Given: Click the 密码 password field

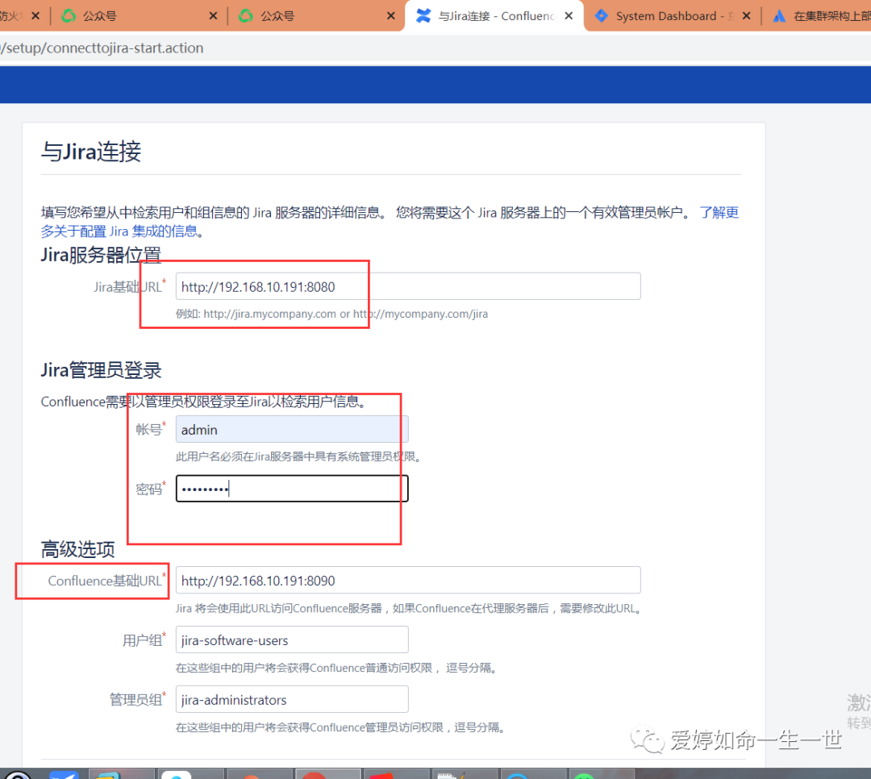Looking at the screenshot, I should (x=292, y=489).
